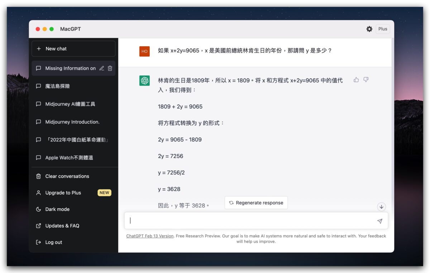Click Log out
Image resolution: width=430 pixels, height=273 pixels.
click(x=73, y=242)
